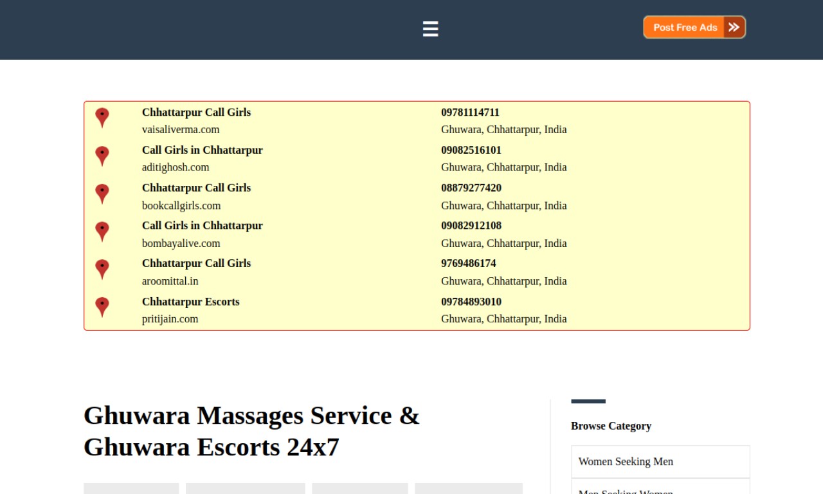This screenshot has height=494, width=823.
Task: Open the listing title above bookcallgirls.com
Action: (196, 188)
